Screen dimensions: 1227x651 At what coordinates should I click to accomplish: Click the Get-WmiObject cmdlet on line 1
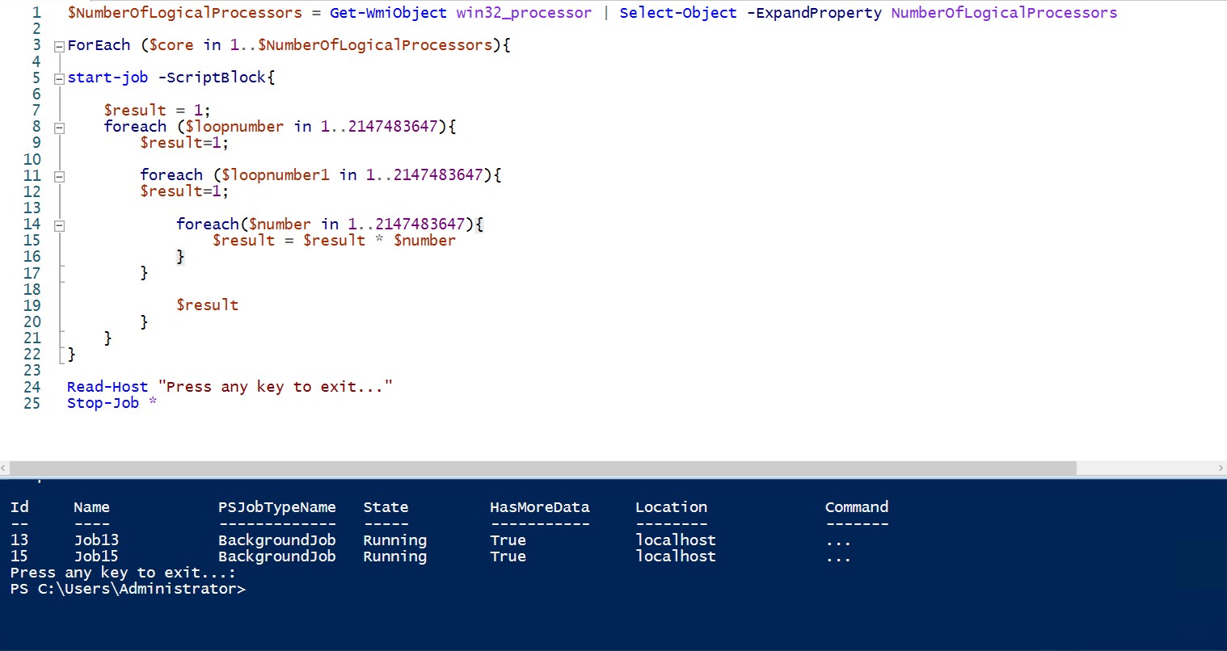tap(388, 13)
